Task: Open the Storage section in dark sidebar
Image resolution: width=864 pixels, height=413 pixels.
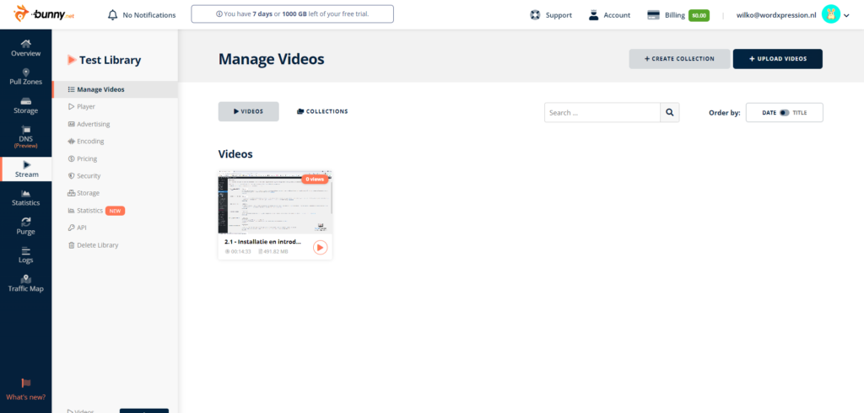Action: pos(26,105)
